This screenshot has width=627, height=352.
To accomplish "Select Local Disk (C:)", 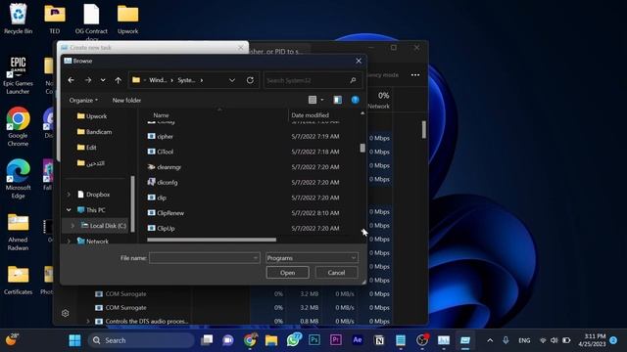I will (104, 226).
